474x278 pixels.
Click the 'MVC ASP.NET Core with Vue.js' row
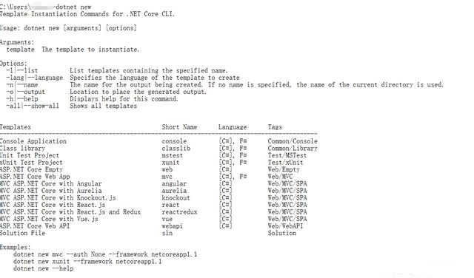[x=153, y=219]
